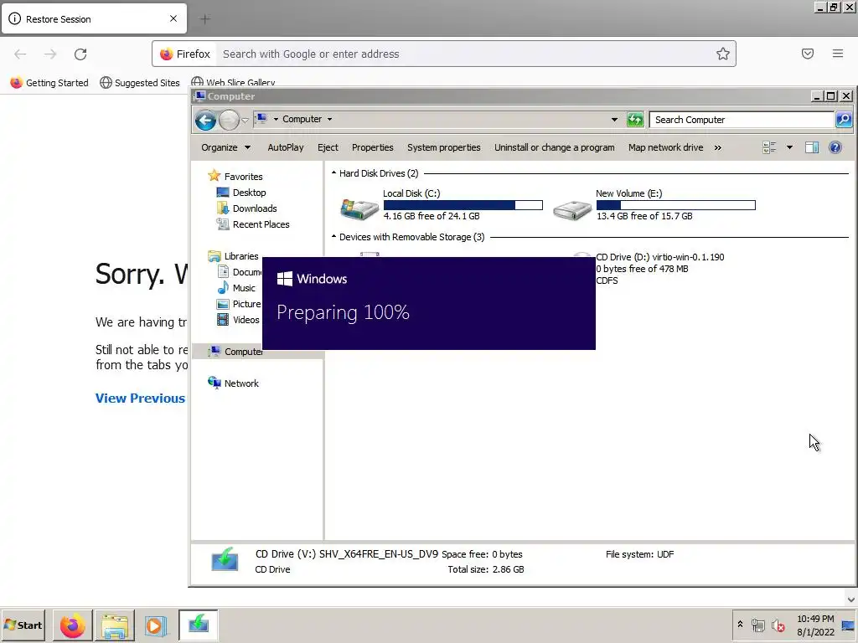Screen dimensions: 858x643
Task: Click the Search Computer field
Action: (742, 120)
